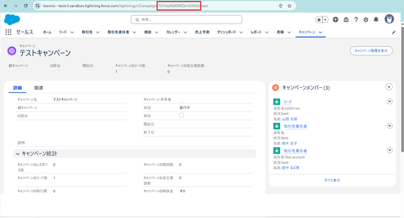
Task: Click the テストキャンペーン page title
Action: (45, 53)
